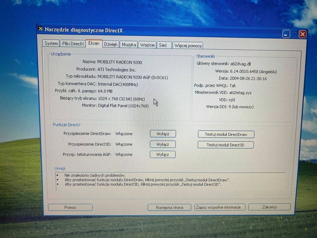Open the Pliki DirectX tab
The height and width of the screenshot is (238, 317).
pos(73,43)
